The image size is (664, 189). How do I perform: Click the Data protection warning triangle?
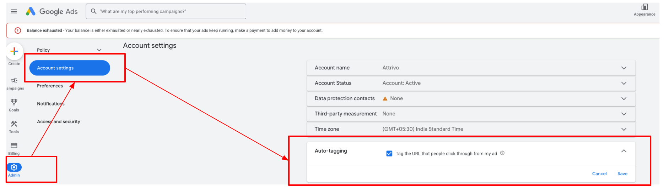(x=385, y=99)
